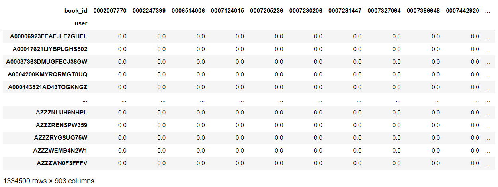Click the 1334500 rows × 903 columns summary
498x187 pixels.
pos(49,181)
